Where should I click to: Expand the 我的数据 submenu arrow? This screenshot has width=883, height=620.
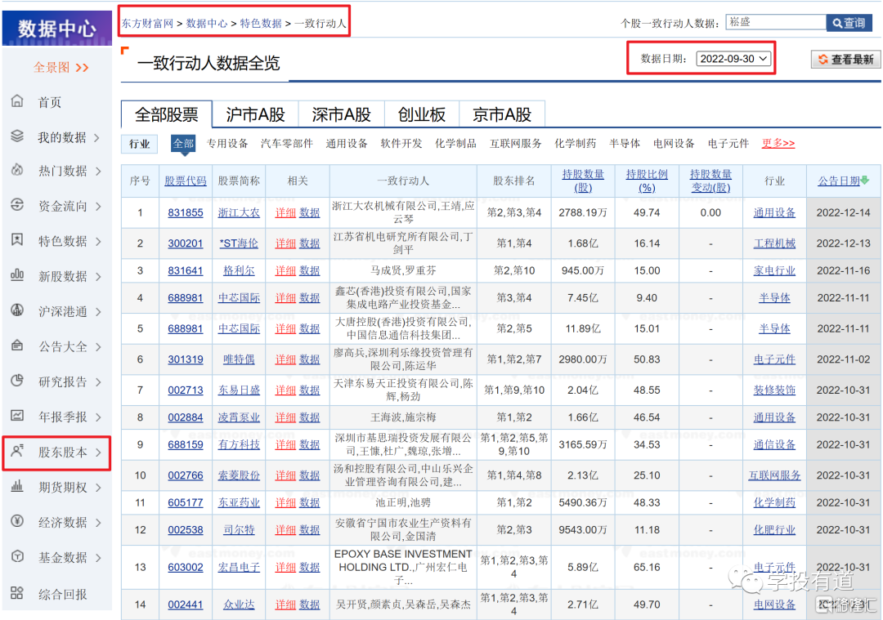[x=97, y=137]
